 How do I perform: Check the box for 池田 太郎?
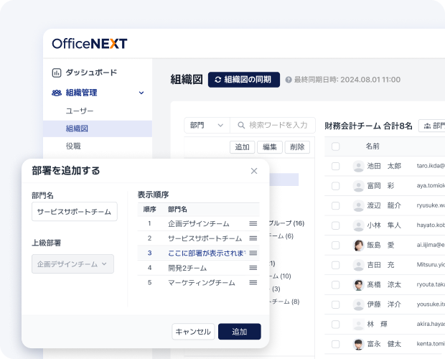point(335,166)
